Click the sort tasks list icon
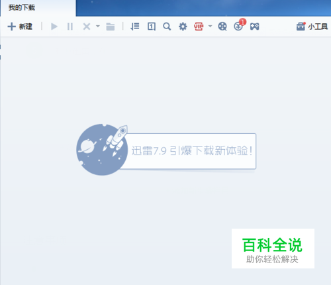The height and width of the screenshot is (285, 331). click(x=134, y=27)
